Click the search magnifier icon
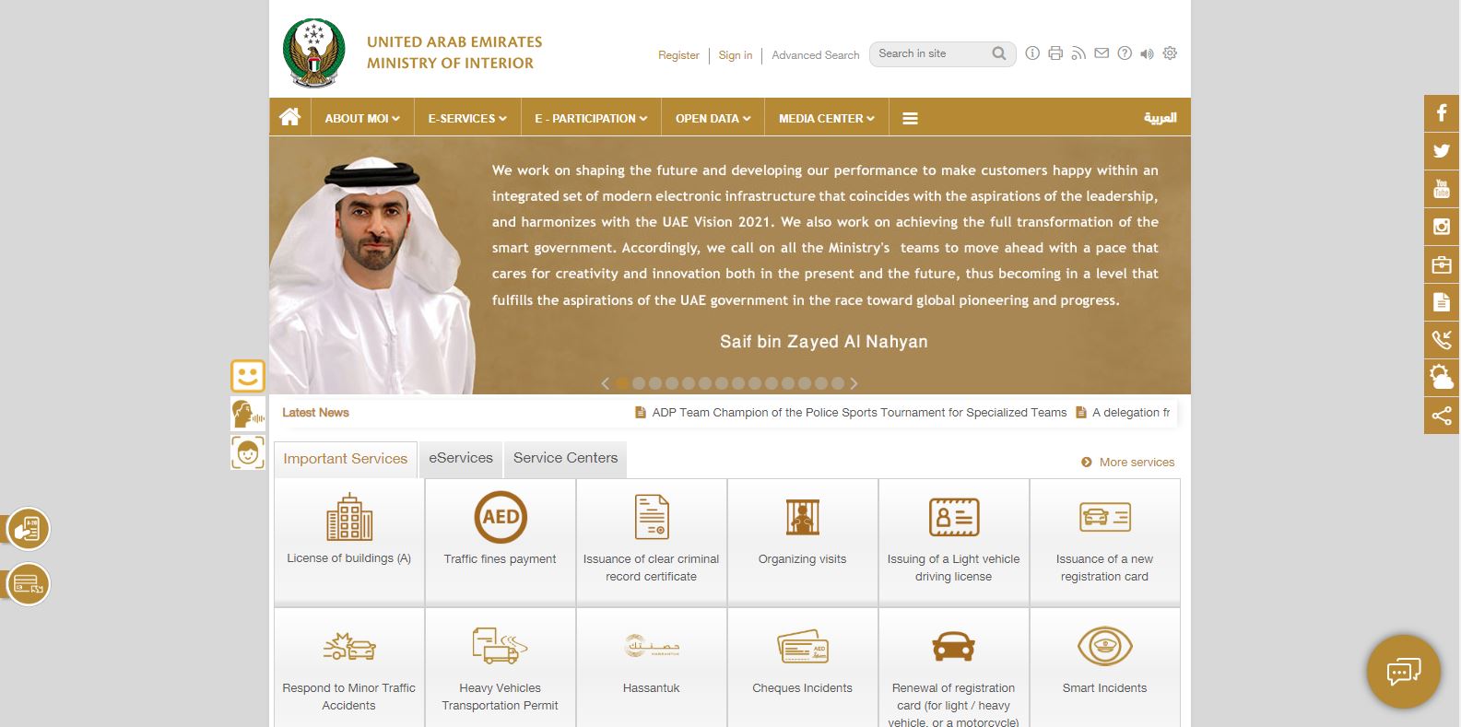 tap(999, 53)
